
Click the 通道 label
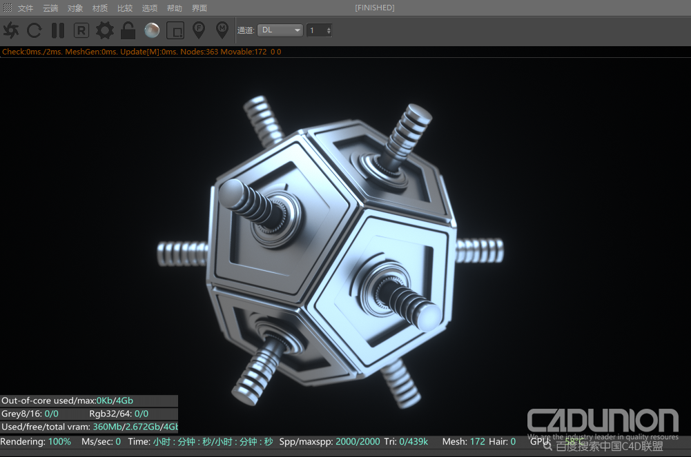tap(246, 30)
